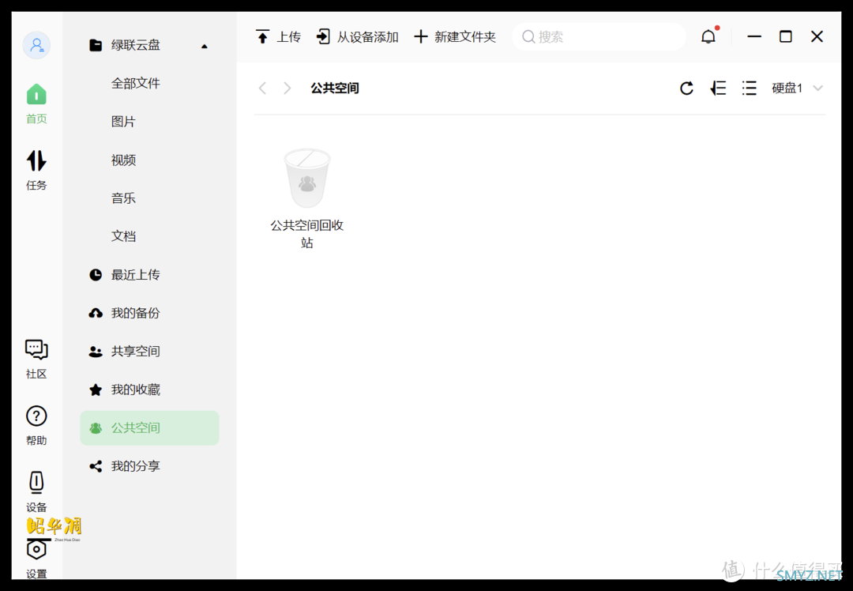Open the sort order options

[x=718, y=88]
